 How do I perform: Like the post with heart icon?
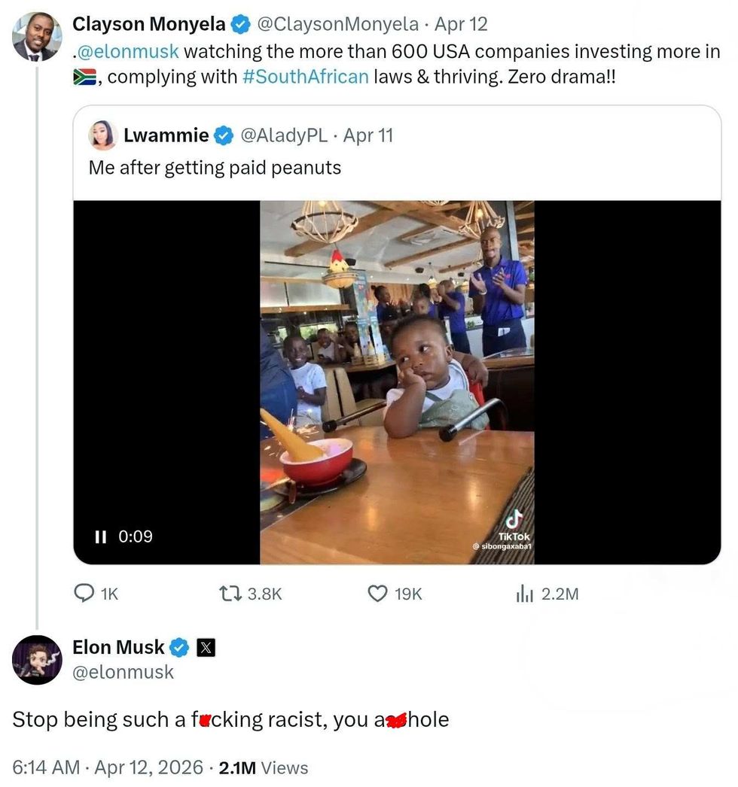click(x=377, y=594)
